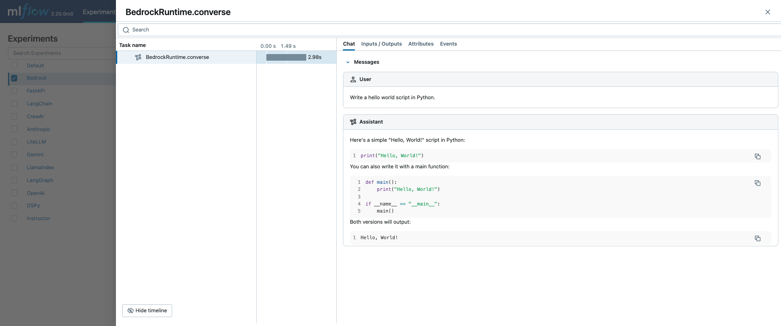Select the BedrockRuntime.converse span row
The image size is (781, 326).
tap(186, 57)
